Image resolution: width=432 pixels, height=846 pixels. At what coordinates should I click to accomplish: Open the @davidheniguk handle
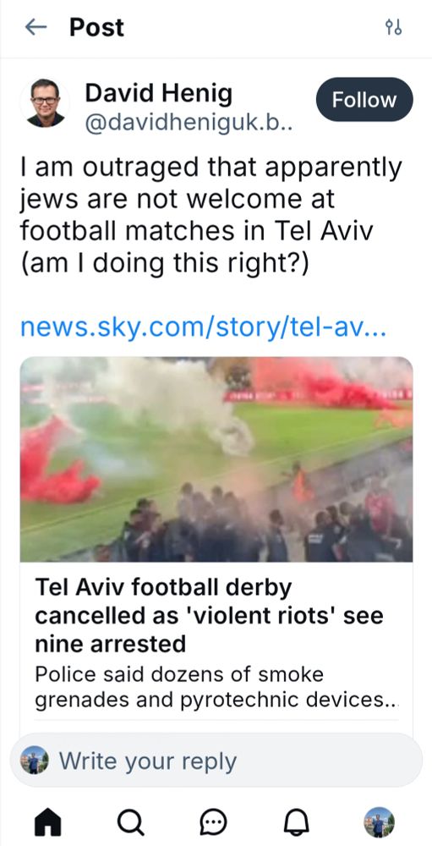tap(189, 124)
